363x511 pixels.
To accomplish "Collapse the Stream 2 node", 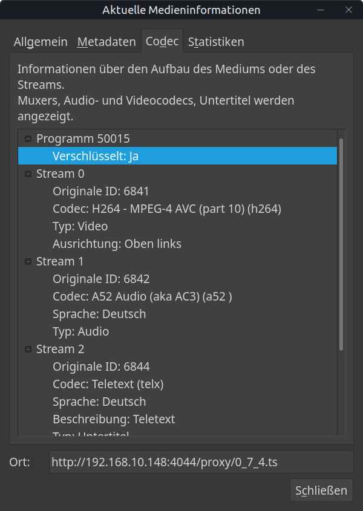I will pyautogui.click(x=27, y=350).
